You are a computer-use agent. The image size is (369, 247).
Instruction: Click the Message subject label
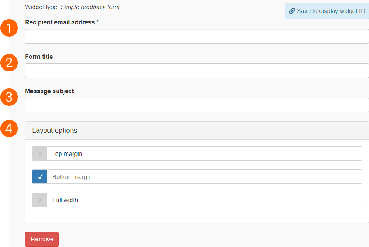pyautogui.click(x=49, y=91)
